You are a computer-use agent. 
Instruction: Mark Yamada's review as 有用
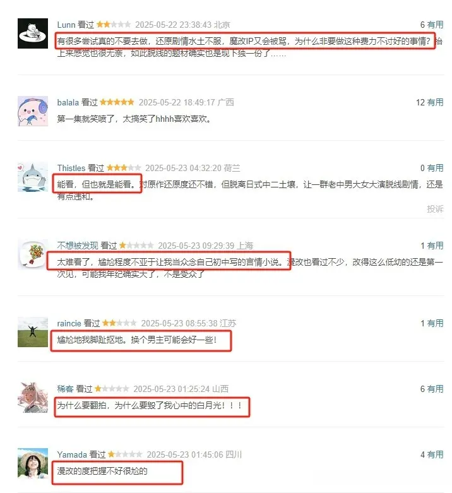[436, 454]
